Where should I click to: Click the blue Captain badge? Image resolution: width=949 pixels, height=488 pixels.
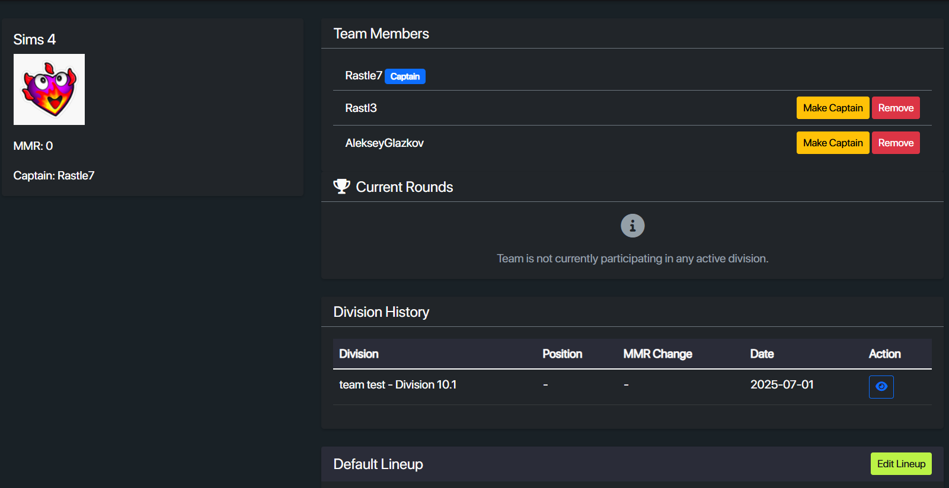405,76
